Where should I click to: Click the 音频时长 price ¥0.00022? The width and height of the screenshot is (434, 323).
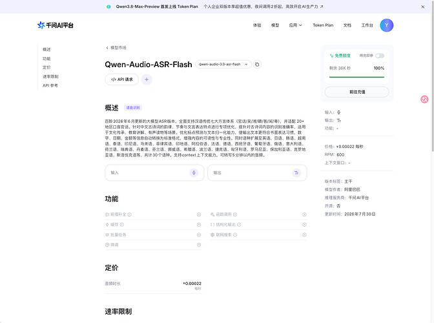192,284
